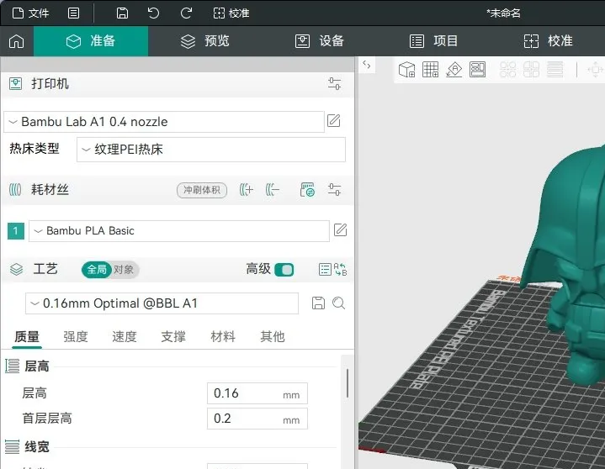Switch to the 预览 tab
Screen dimensions: 605x469
click(x=205, y=41)
